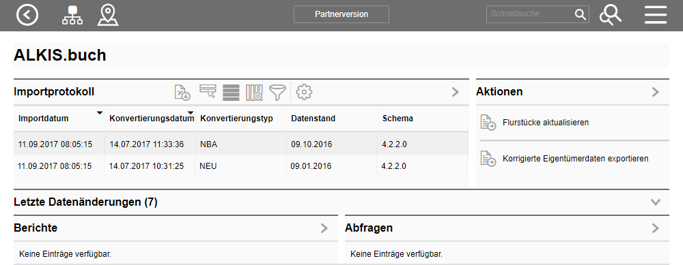The image size is (683, 265).
Task: Go back with the circled arrow icon
Action: [x=27, y=15]
